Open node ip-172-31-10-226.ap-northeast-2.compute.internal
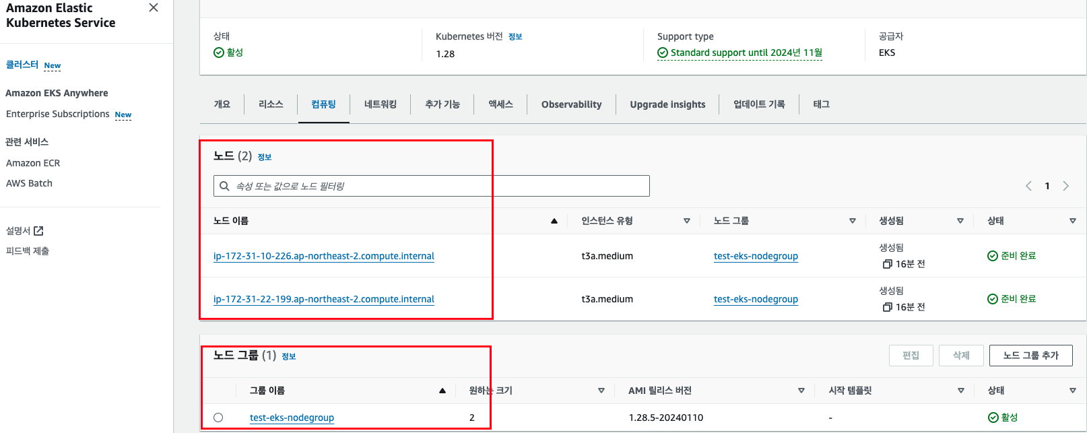1087x433 pixels. (324, 256)
